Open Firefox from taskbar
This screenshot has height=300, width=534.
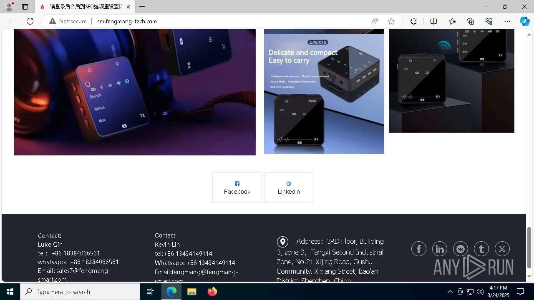[x=212, y=292]
